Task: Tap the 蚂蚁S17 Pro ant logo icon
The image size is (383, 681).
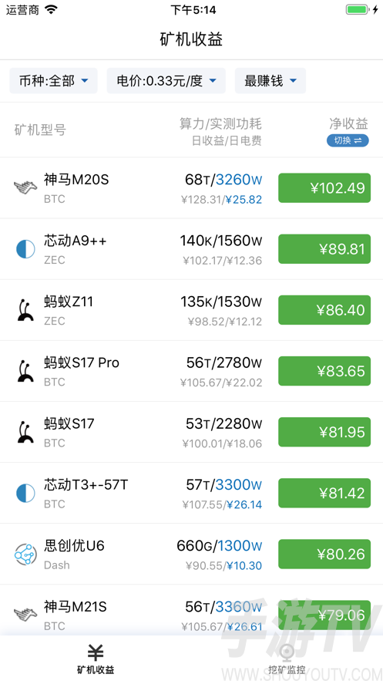Action: click(x=25, y=371)
